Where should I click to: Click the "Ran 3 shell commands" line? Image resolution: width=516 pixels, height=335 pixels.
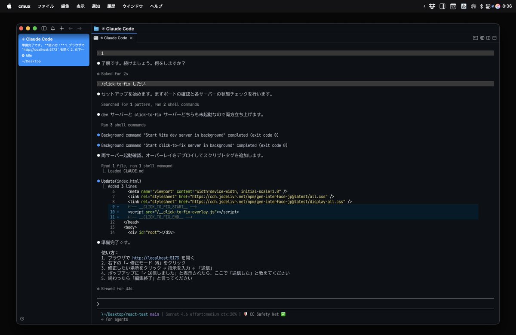coord(123,125)
